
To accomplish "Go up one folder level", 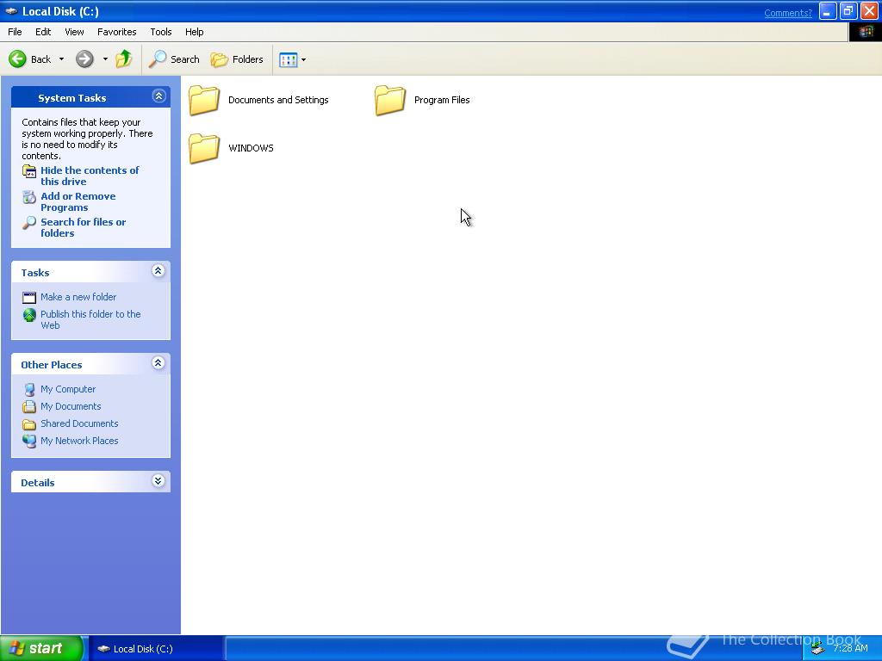I will tap(124, 59).
